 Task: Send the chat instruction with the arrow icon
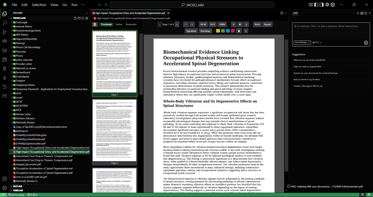pyautogui.click(x=366, y=43)
